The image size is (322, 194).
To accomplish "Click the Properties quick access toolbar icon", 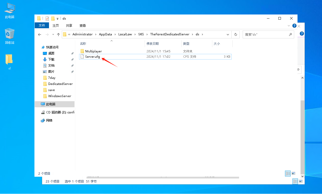I will click(x=47, y=19).
